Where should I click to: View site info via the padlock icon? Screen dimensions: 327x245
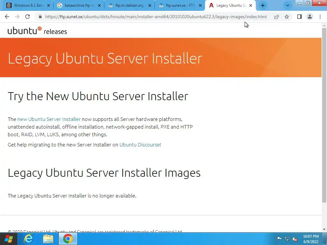[x=40, y=17]
